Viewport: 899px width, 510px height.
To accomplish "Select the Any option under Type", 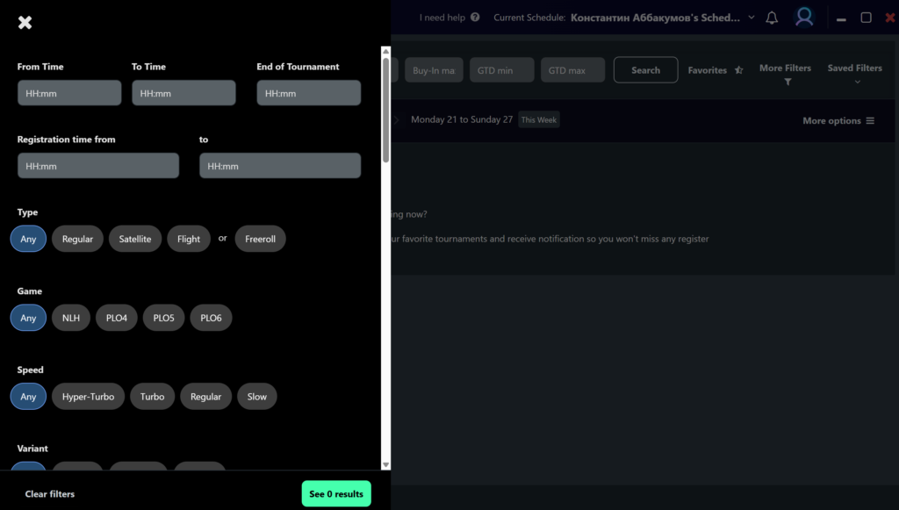I will [x=28, y=239].
